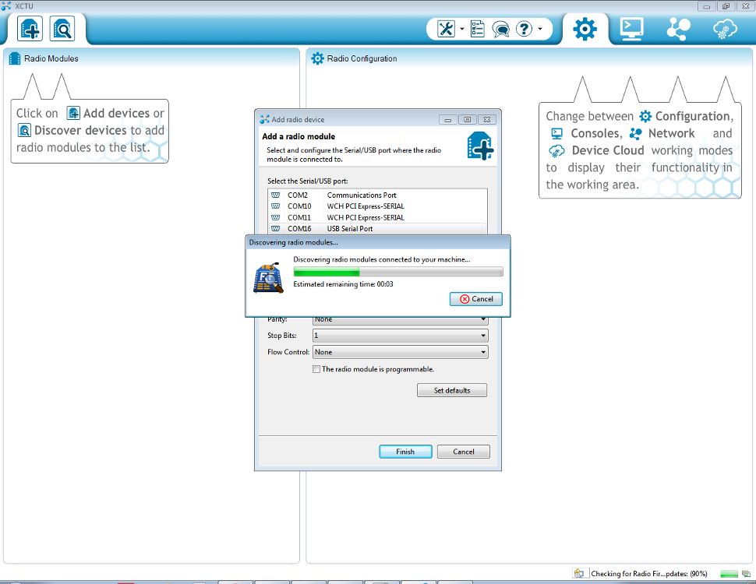Click the COM2 serial port icon
The width and height of the screenshot is (756, 584).
pyautogui.click(x=275, y=195)
